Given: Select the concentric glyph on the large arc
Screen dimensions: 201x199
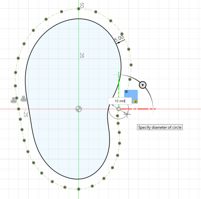Looking at the screenshot, I should [143, 85].
